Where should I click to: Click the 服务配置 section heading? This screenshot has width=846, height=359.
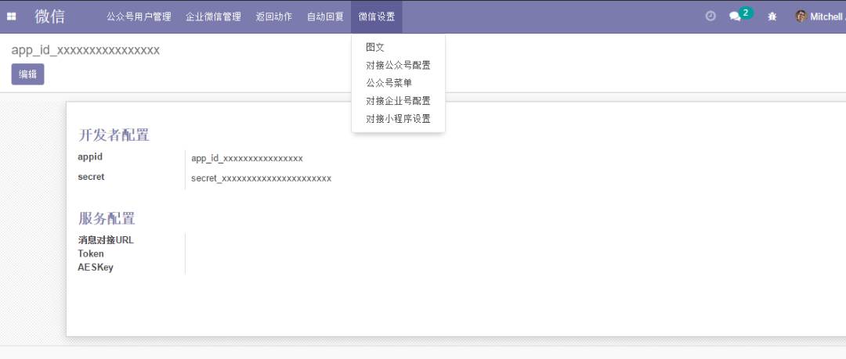[107, 219]
